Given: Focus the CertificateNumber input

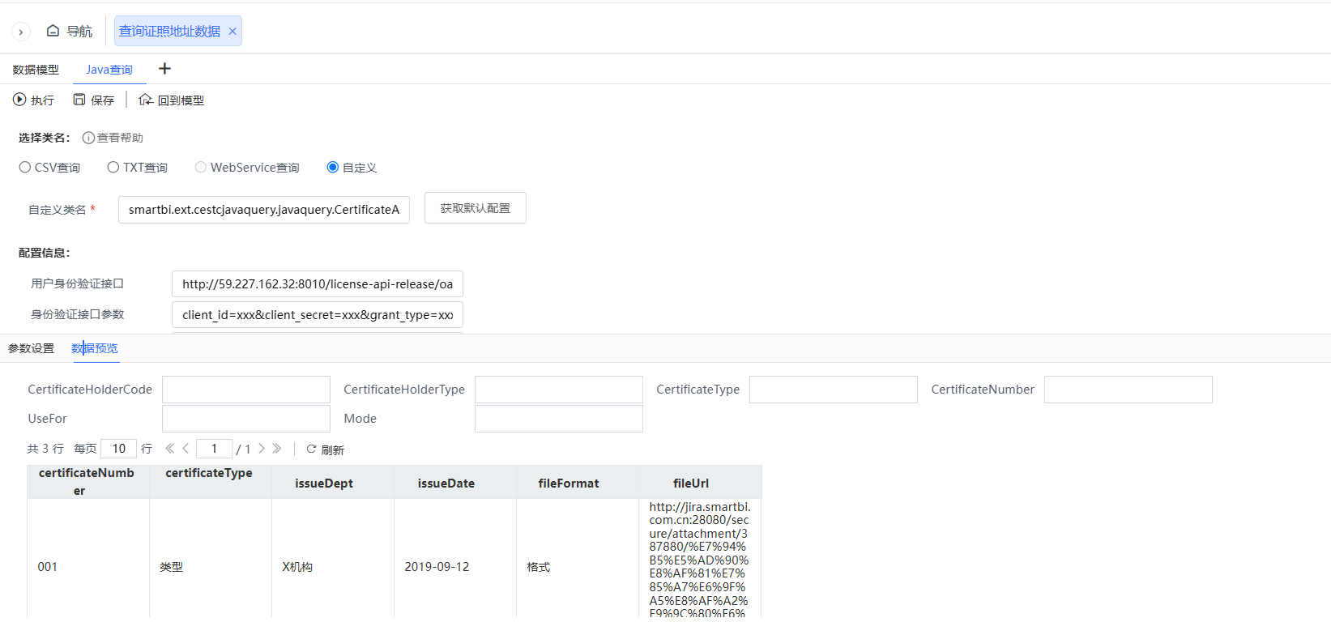Looking at the screenshot, I should (x=1128, y=390).
